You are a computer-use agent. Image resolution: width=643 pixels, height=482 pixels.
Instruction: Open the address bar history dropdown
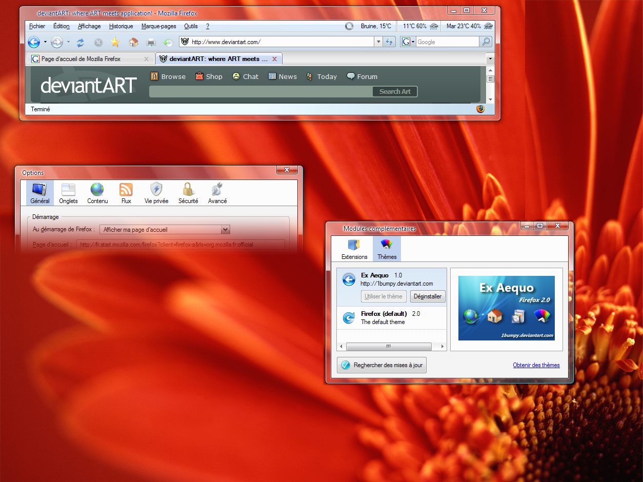click(378, 42)
